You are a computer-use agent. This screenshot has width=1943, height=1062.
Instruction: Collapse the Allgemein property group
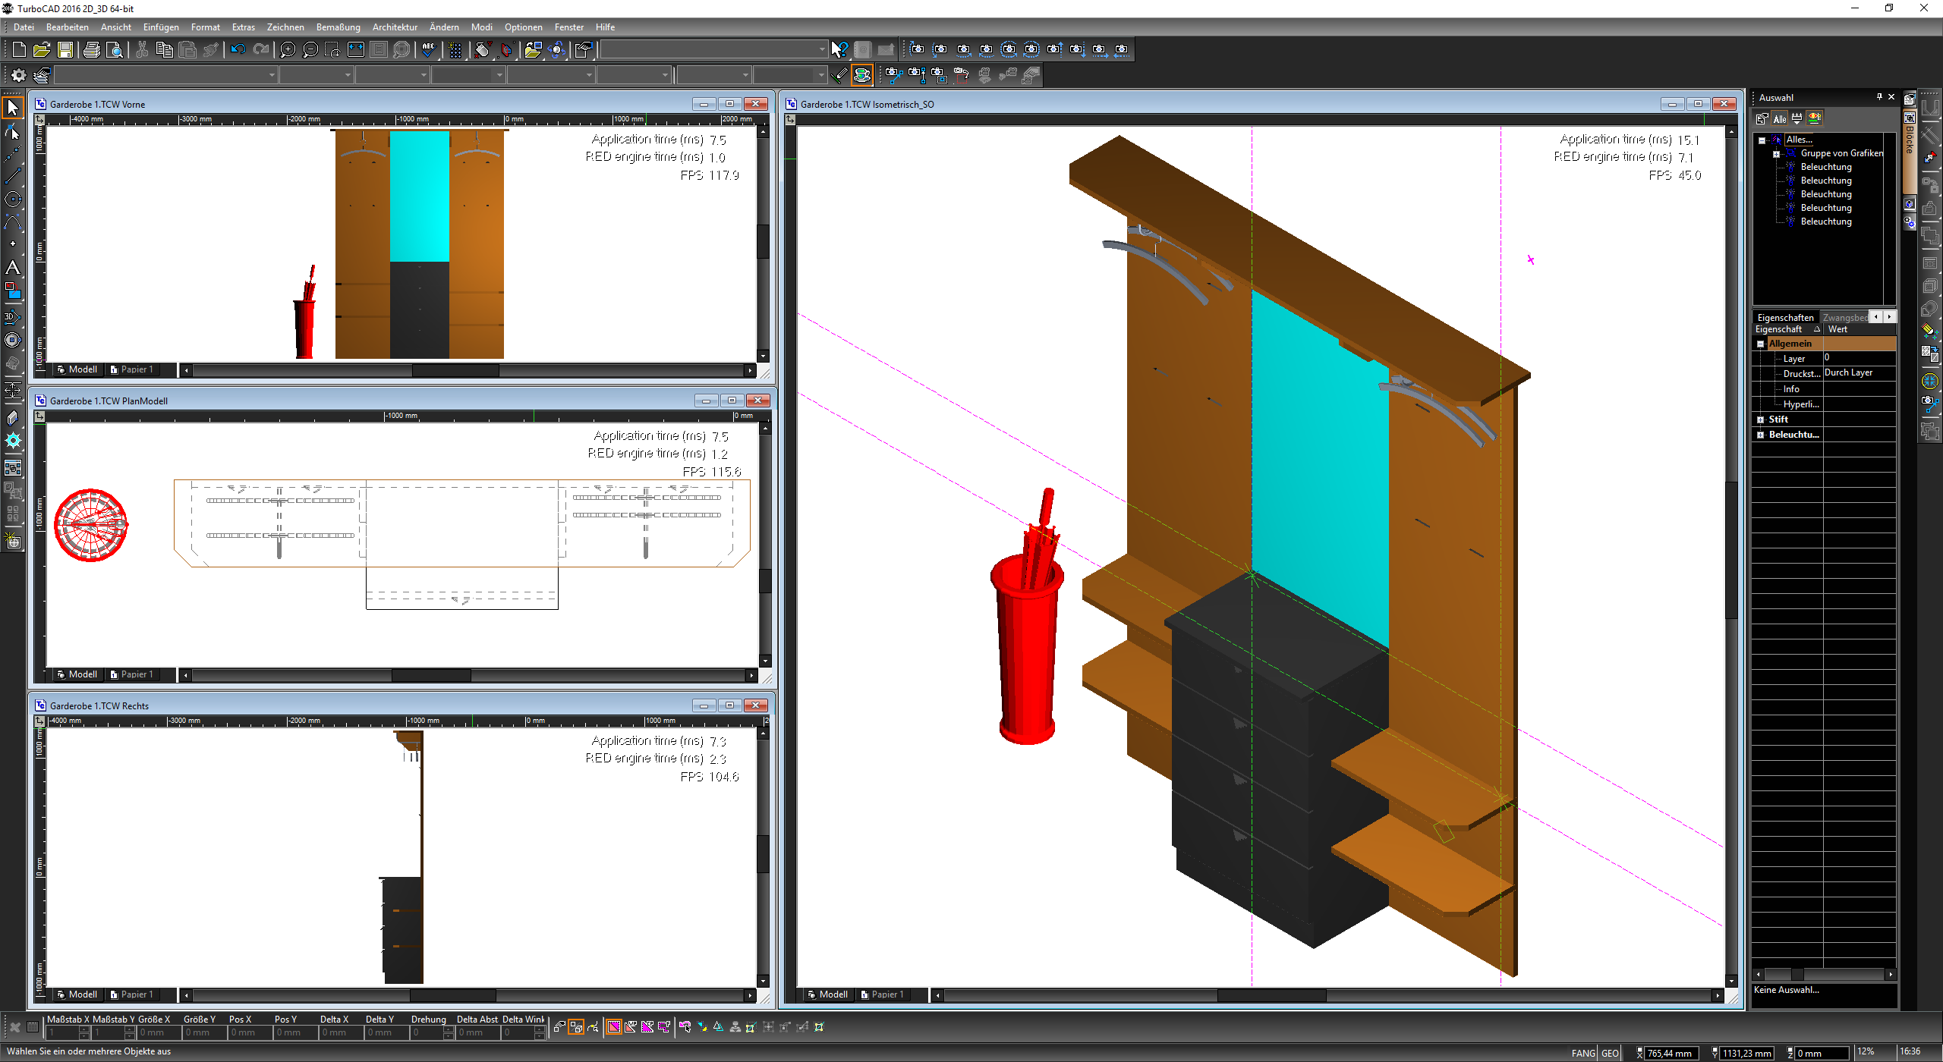pyautogui.click(x=1762, y=343)
